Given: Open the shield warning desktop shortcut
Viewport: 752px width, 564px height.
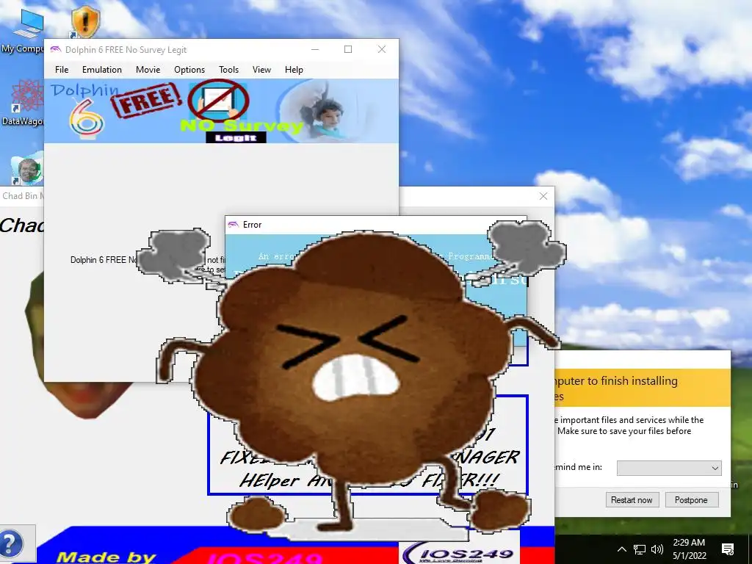Looking at the screenshot, I should click(x=85, y=22).
